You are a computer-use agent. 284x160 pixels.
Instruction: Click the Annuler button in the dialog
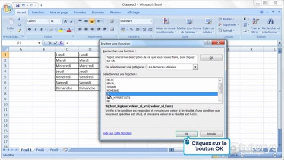[x=212, y=134]
